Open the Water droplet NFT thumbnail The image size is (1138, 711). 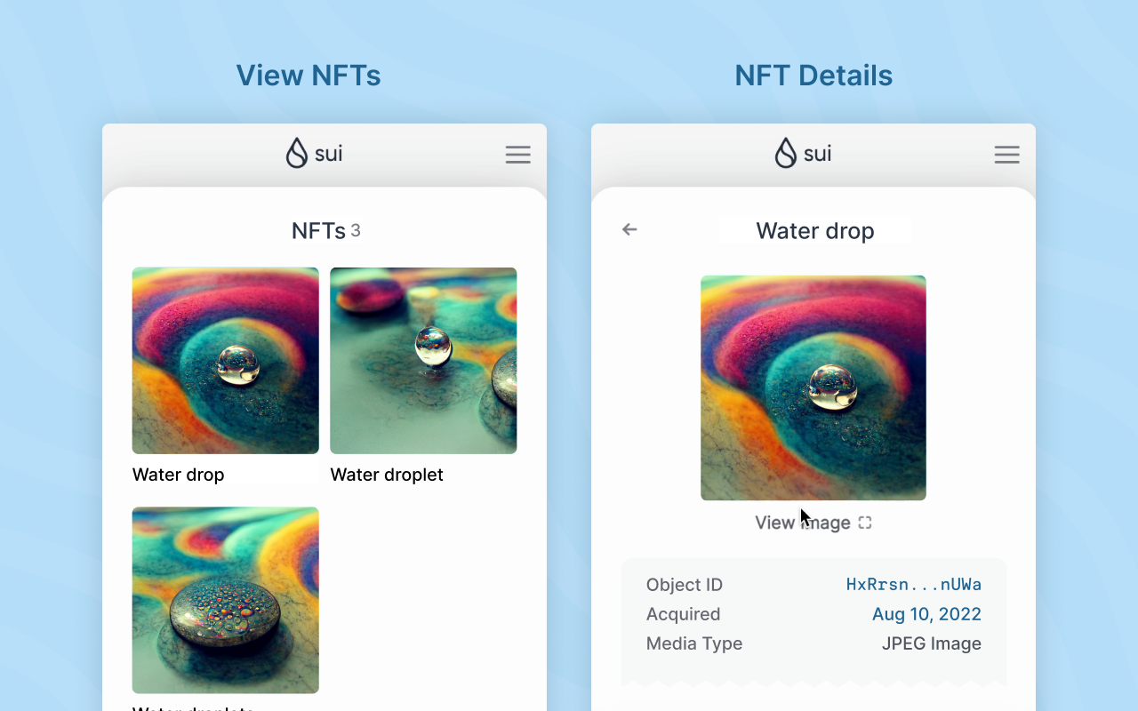[x=423, y=361]
